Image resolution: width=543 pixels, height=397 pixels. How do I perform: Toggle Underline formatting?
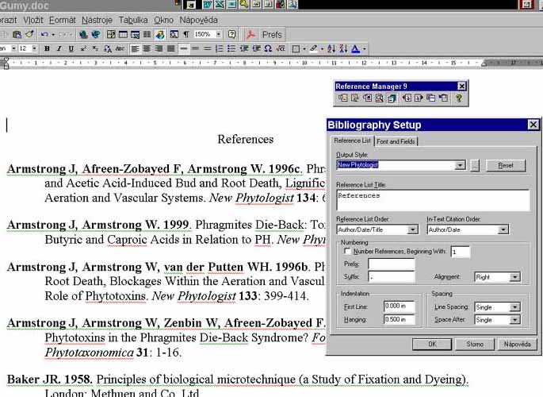tap(71, 48)
